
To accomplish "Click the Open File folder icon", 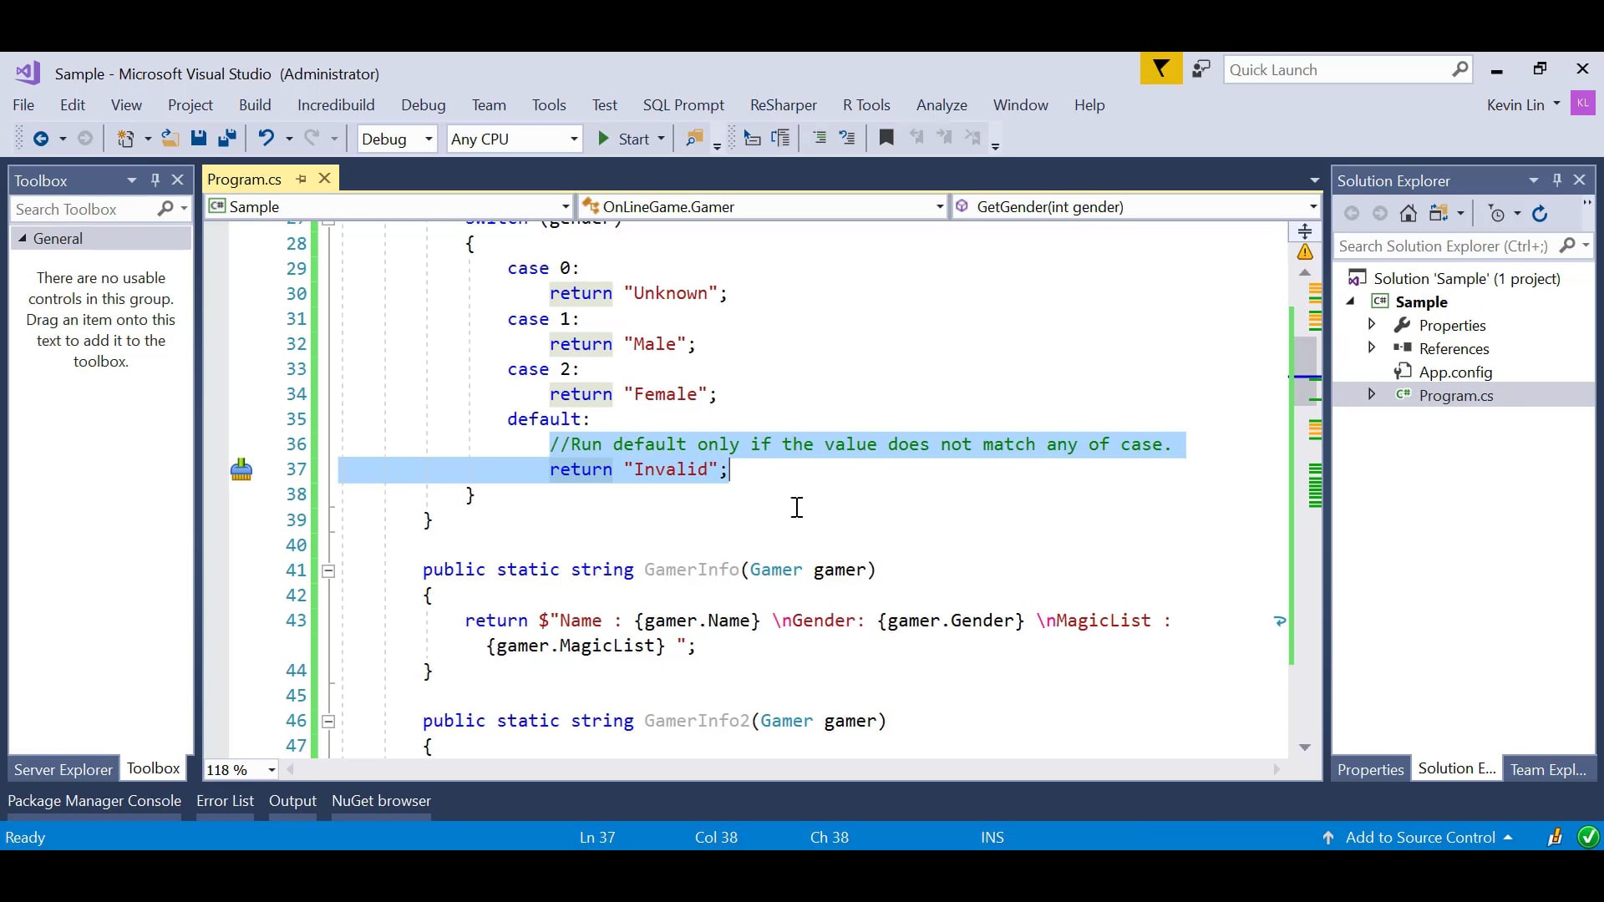I will pos(170,139).
